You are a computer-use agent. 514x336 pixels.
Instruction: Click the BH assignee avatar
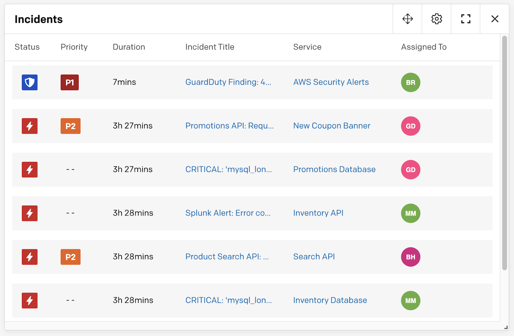click(411, 257)
